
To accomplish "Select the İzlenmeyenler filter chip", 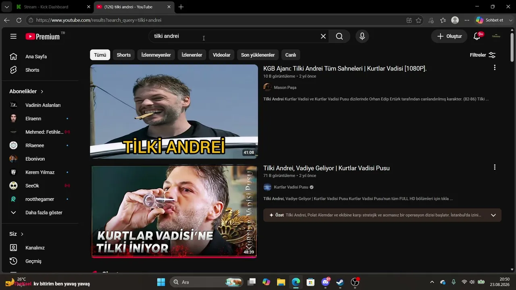I will (156, 55).
